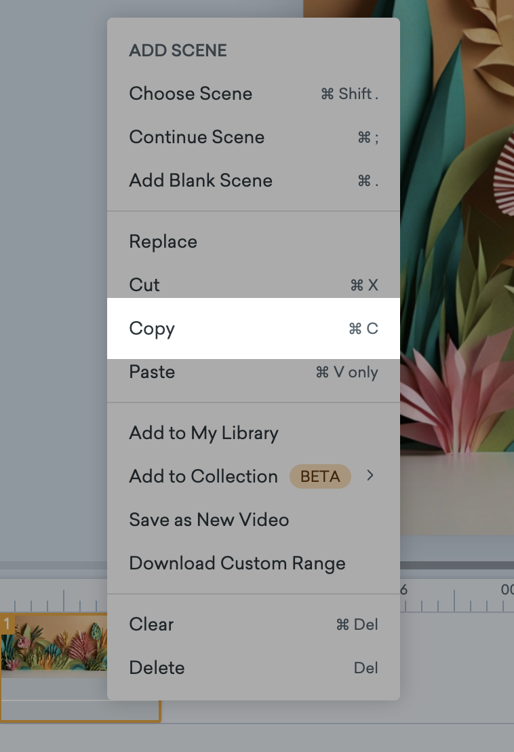Download a custom range of the video
This screenshot has width=514, height=752.
(x=237, y=563)
